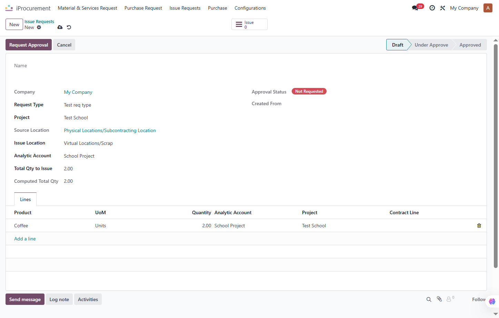The image size is (499, 318).
Task: Open the developer tools wrench icon
Action: (x=442, y=8)
